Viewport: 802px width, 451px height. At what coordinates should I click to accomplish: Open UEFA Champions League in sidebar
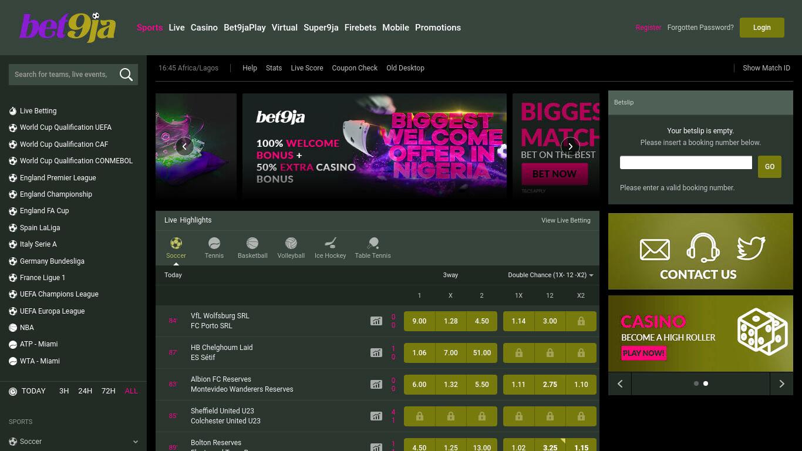59,294
